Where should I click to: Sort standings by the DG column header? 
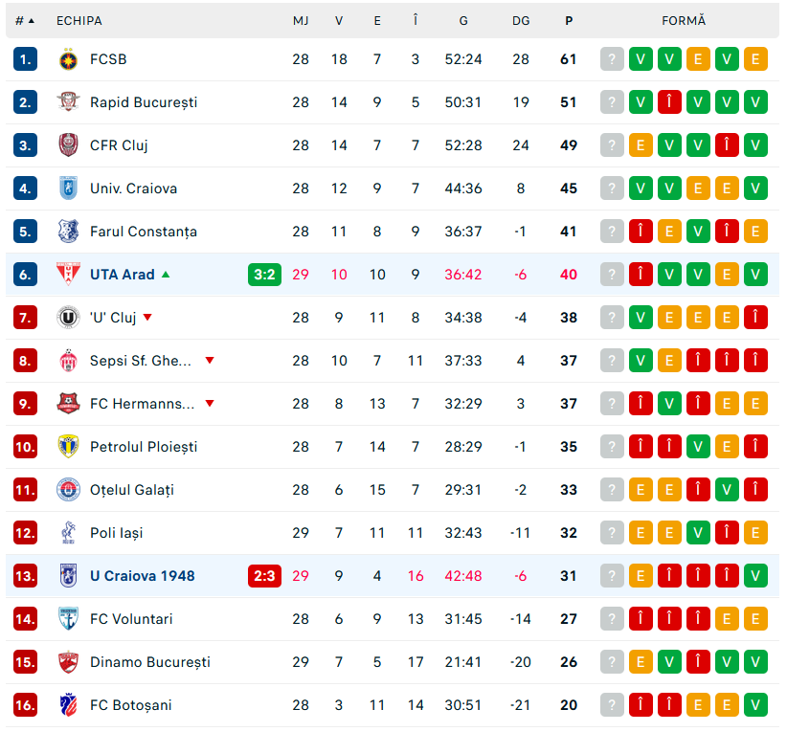pyautogui.click(x=521, y=20)
